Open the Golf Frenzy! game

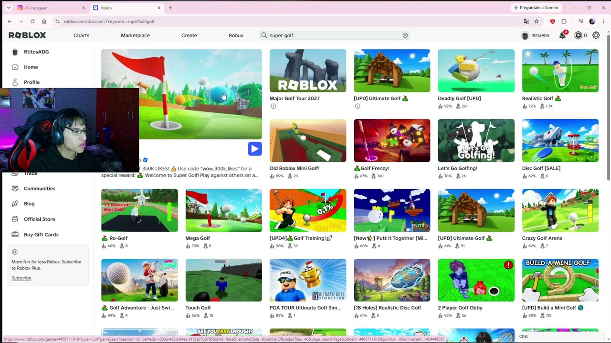pyautogui.click(x=392, y=141)
